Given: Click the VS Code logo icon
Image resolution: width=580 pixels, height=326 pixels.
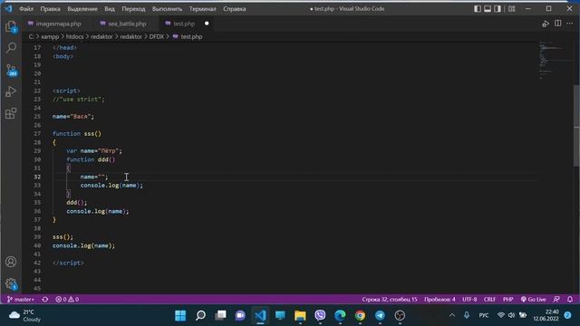Looking at the screenshot, I should click(8, 8).
